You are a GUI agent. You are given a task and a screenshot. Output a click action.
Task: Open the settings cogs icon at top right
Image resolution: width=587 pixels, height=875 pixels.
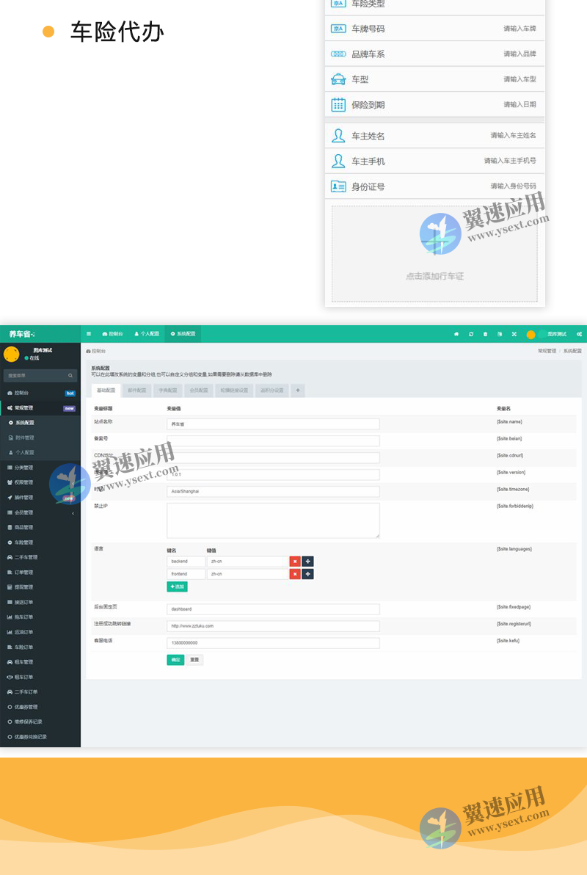point(579,334)
